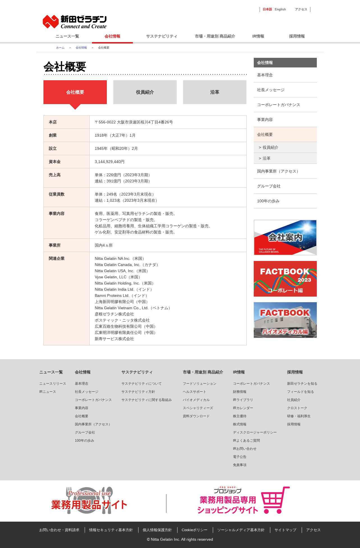The height and width of the screenshot is (548, 360).
Task: Click Vyse Gelatin, LLC entry
Action: click(x=118, y=277)
